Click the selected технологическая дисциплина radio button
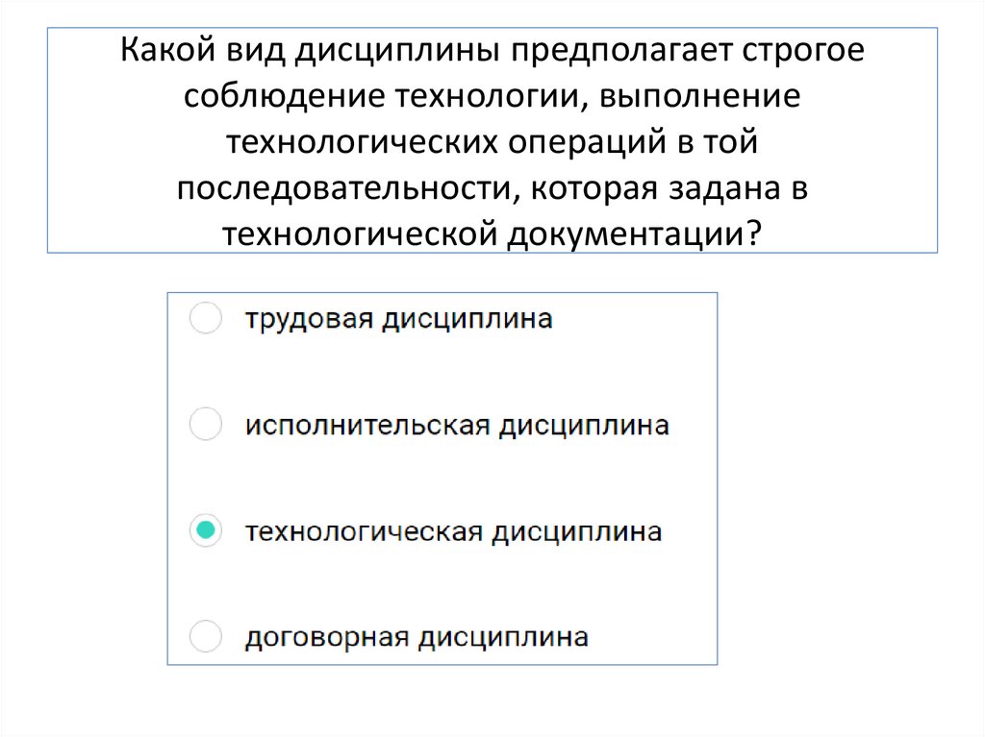 coord(206,530)
